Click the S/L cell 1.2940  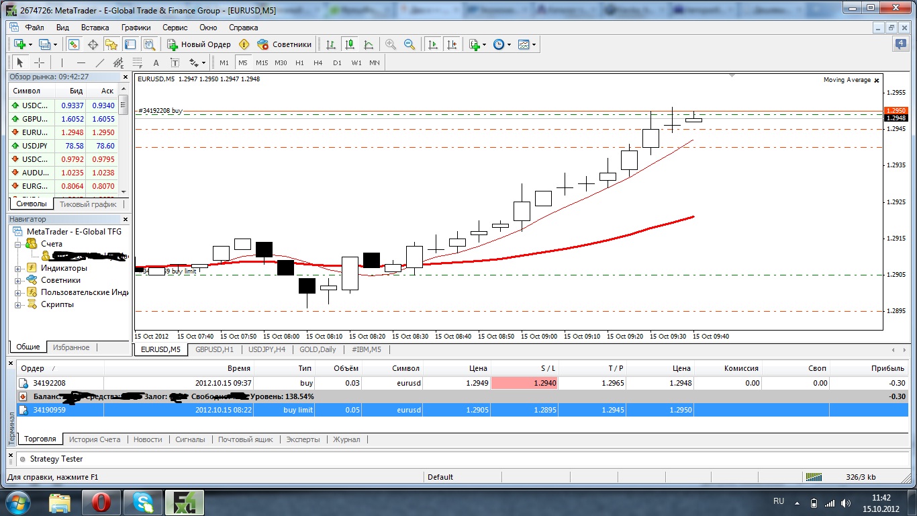pos(524,383)
